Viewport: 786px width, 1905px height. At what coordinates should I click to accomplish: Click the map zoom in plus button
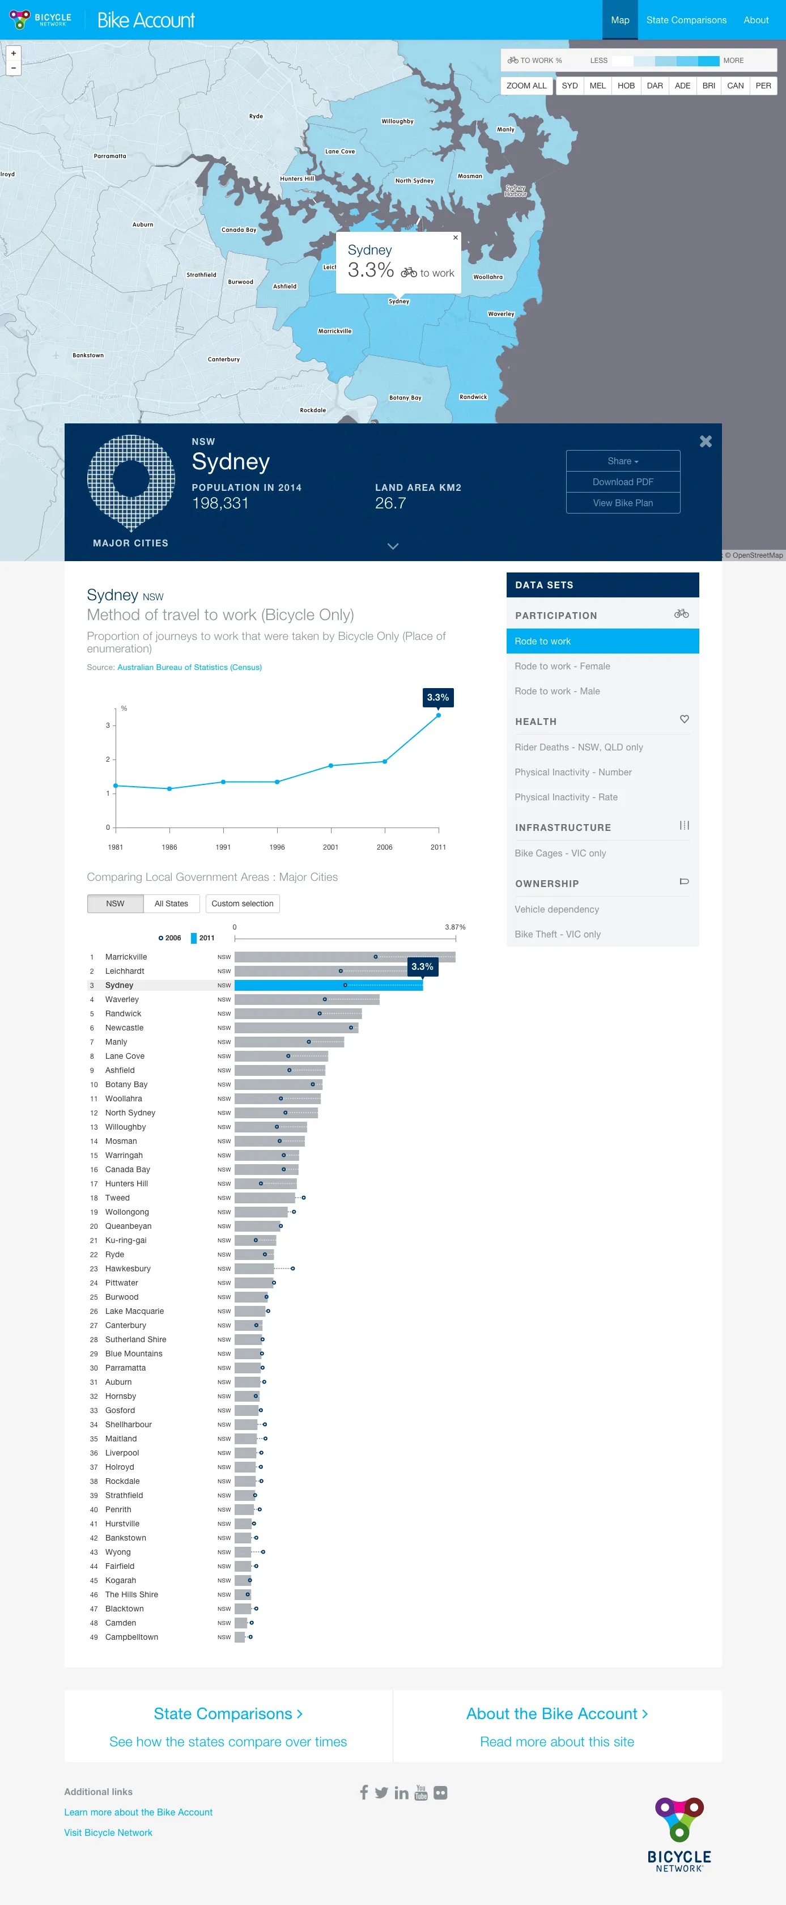coord(13,53)
